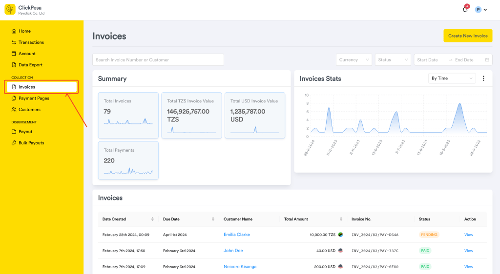Expand the profile menu chevron
Screen dimensions: 500x274
click(485, 10)
